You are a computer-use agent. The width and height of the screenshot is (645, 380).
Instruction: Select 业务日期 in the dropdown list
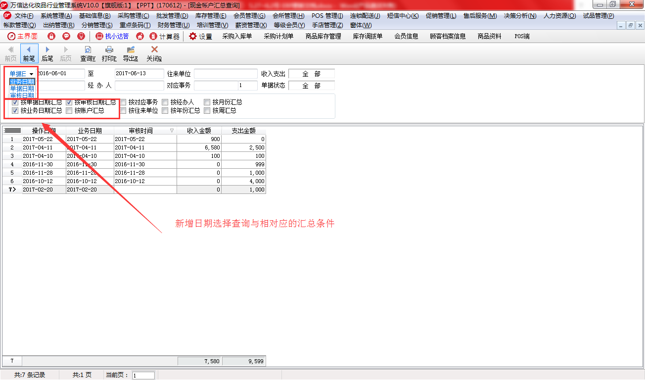(x=22, y=82)
